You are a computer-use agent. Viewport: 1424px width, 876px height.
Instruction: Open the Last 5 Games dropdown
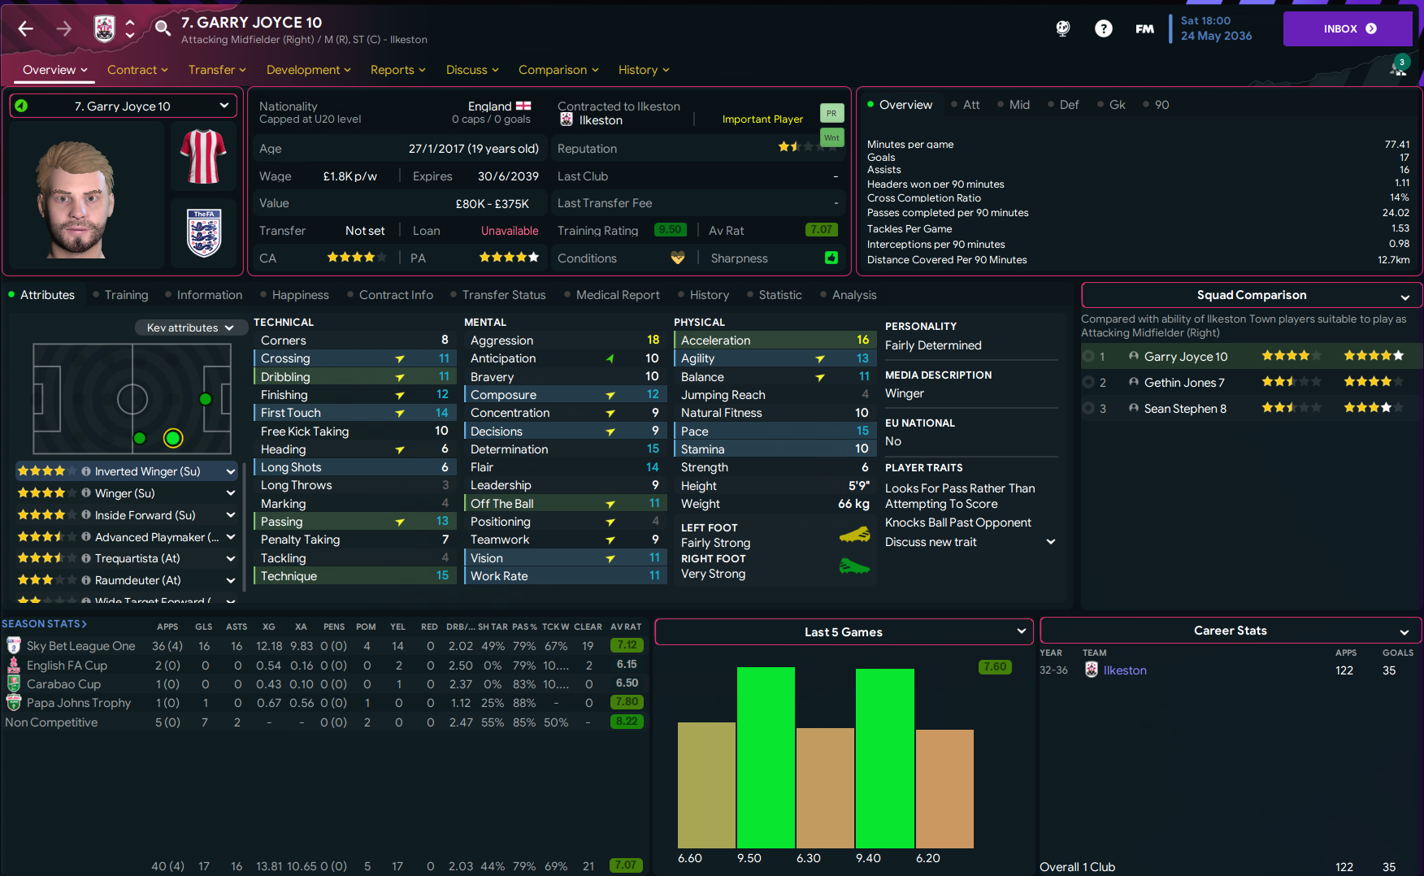click(x=844, y=631)
